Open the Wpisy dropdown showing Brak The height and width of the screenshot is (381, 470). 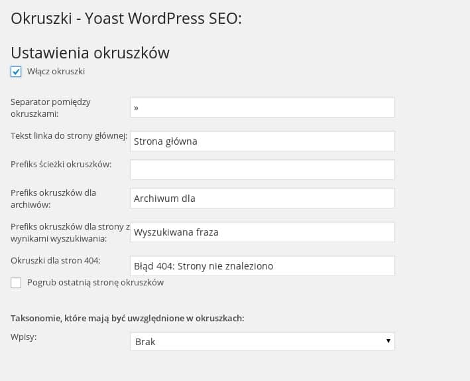click(x=263, y=341)
